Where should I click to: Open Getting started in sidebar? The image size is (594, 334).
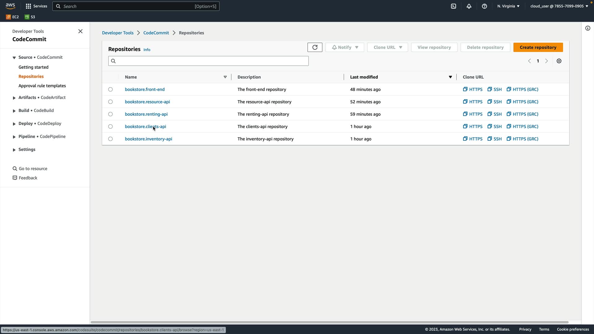pyautogui.click(x=33, y=67)
